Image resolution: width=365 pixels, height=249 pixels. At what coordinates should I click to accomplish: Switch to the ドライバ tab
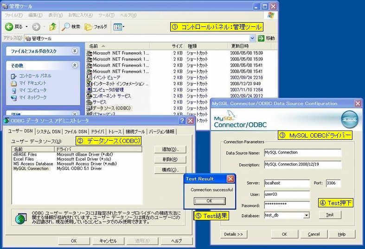point(97,132)
